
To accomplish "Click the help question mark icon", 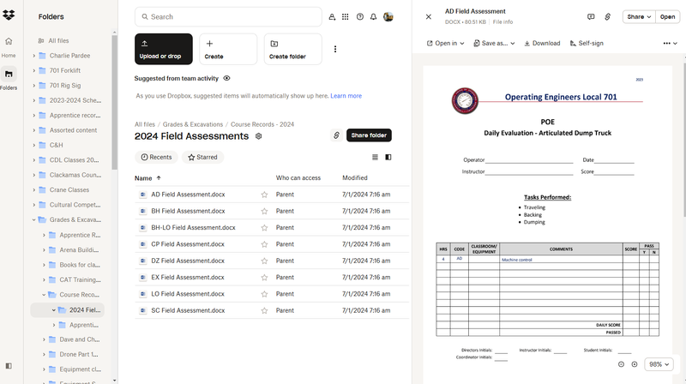I will click(360, 16).
